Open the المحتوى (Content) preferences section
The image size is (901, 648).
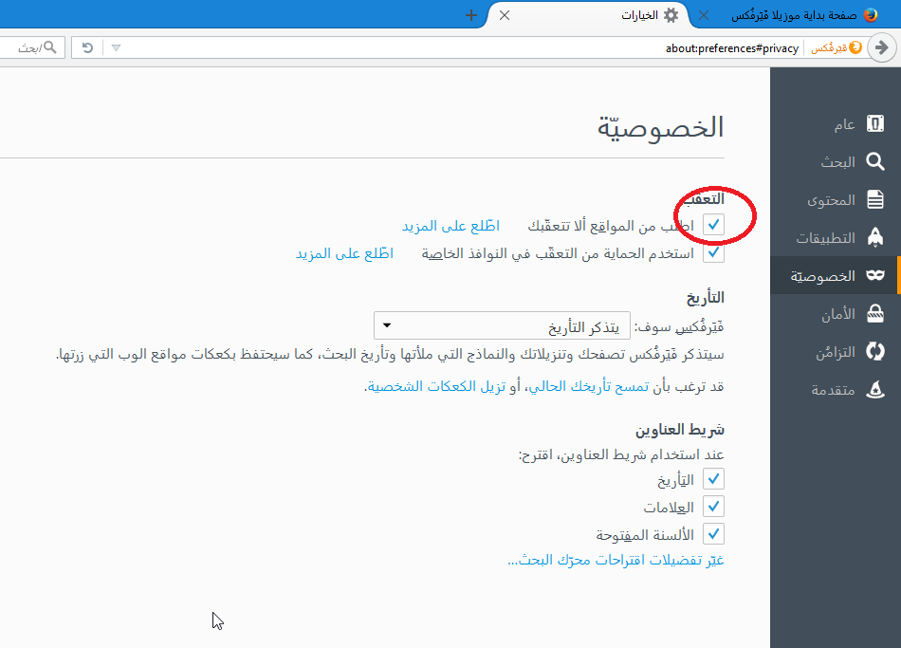(x=836, y=199)
